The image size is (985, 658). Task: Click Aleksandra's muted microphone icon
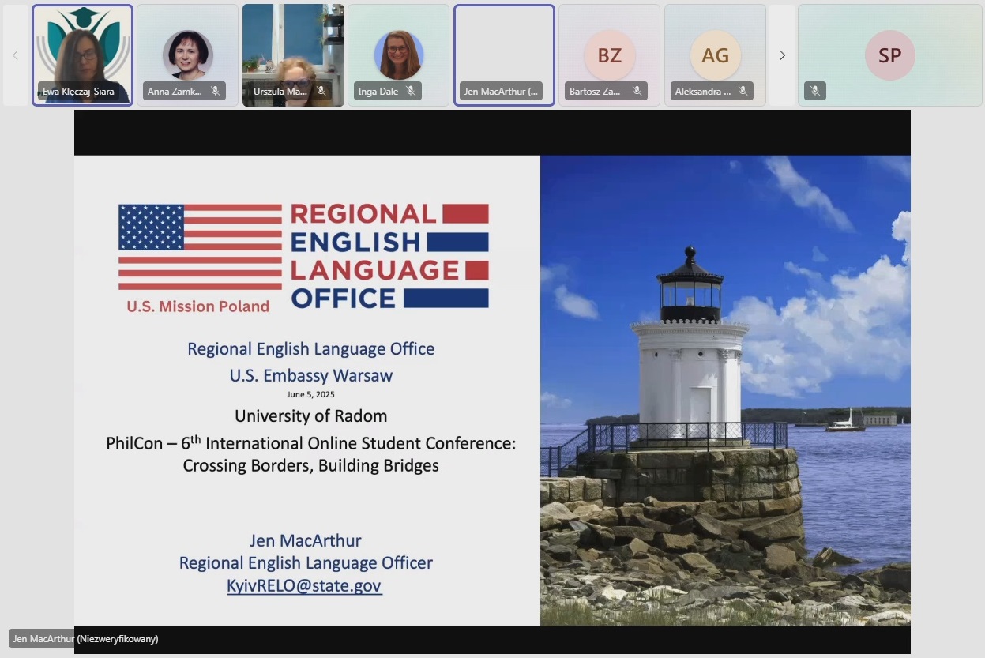(x=743, y=92)
